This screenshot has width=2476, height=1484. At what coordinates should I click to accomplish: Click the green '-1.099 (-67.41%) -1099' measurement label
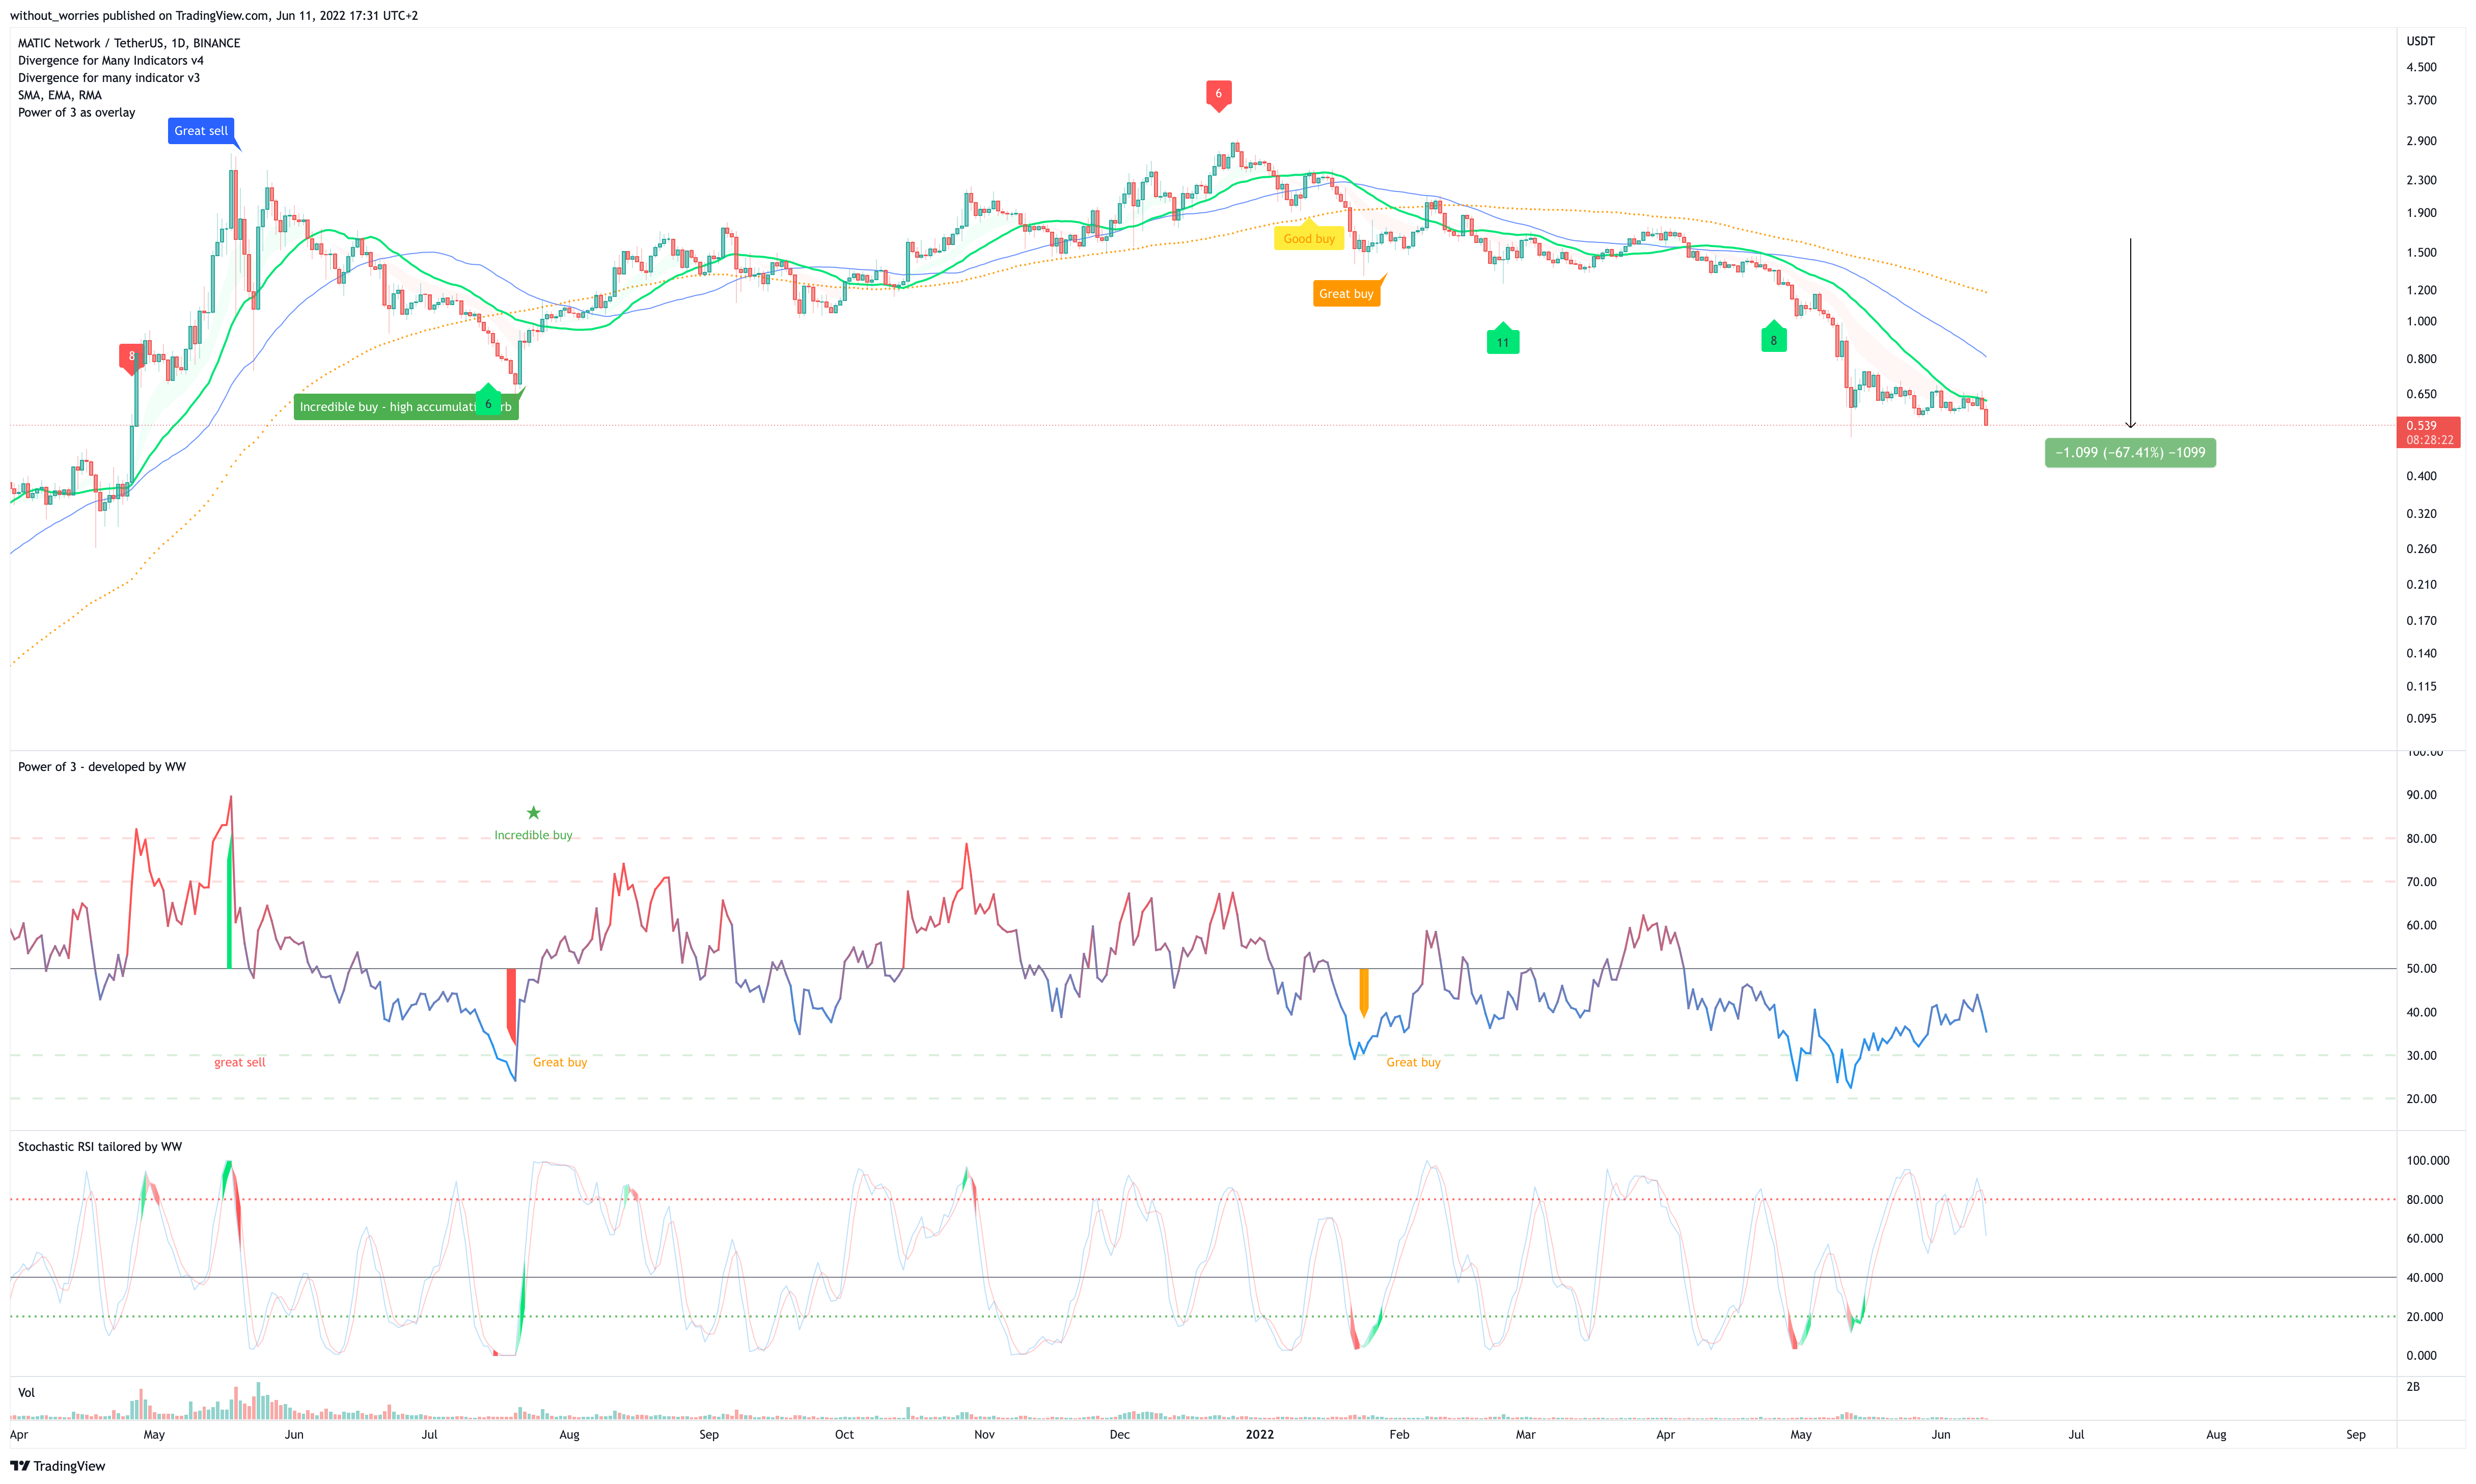point(2130,453)
